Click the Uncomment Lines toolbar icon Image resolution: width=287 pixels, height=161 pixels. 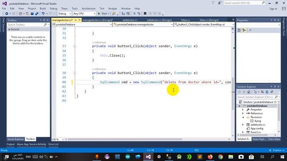click(139, 14)
